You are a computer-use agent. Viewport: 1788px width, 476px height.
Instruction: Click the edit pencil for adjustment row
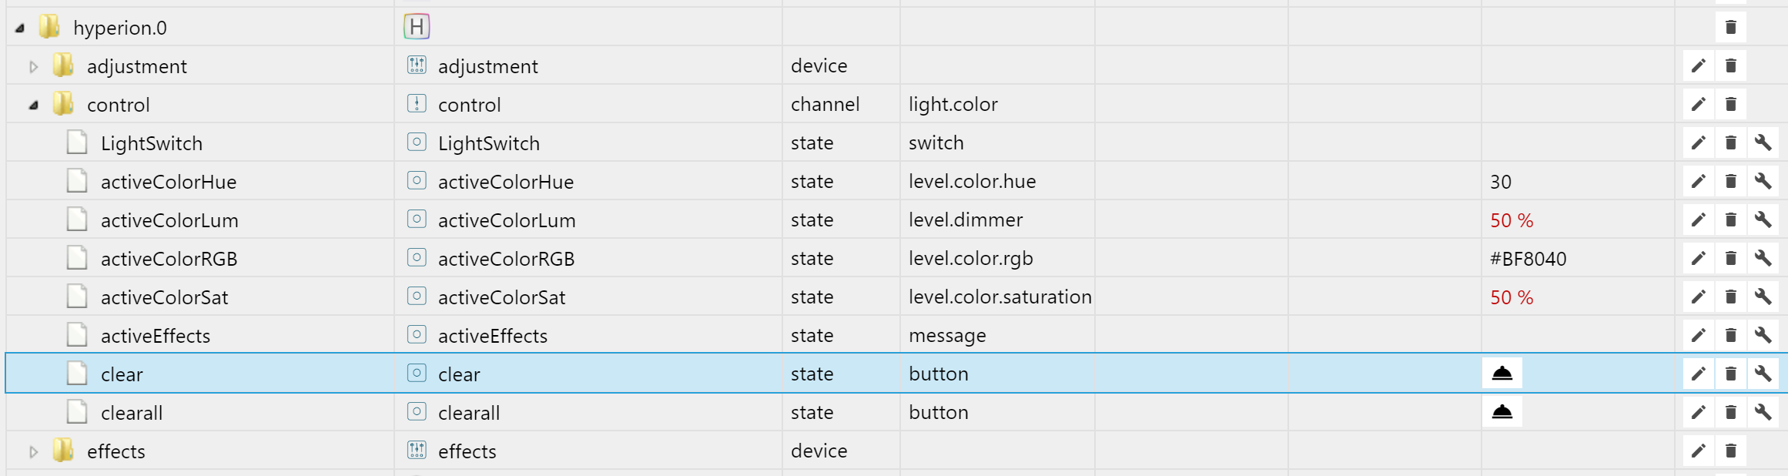tap(1698, 65)
